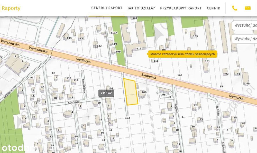Screen dimensions: 257x153
Task: Click building number 131 on the map
Action: click(82, 39)
